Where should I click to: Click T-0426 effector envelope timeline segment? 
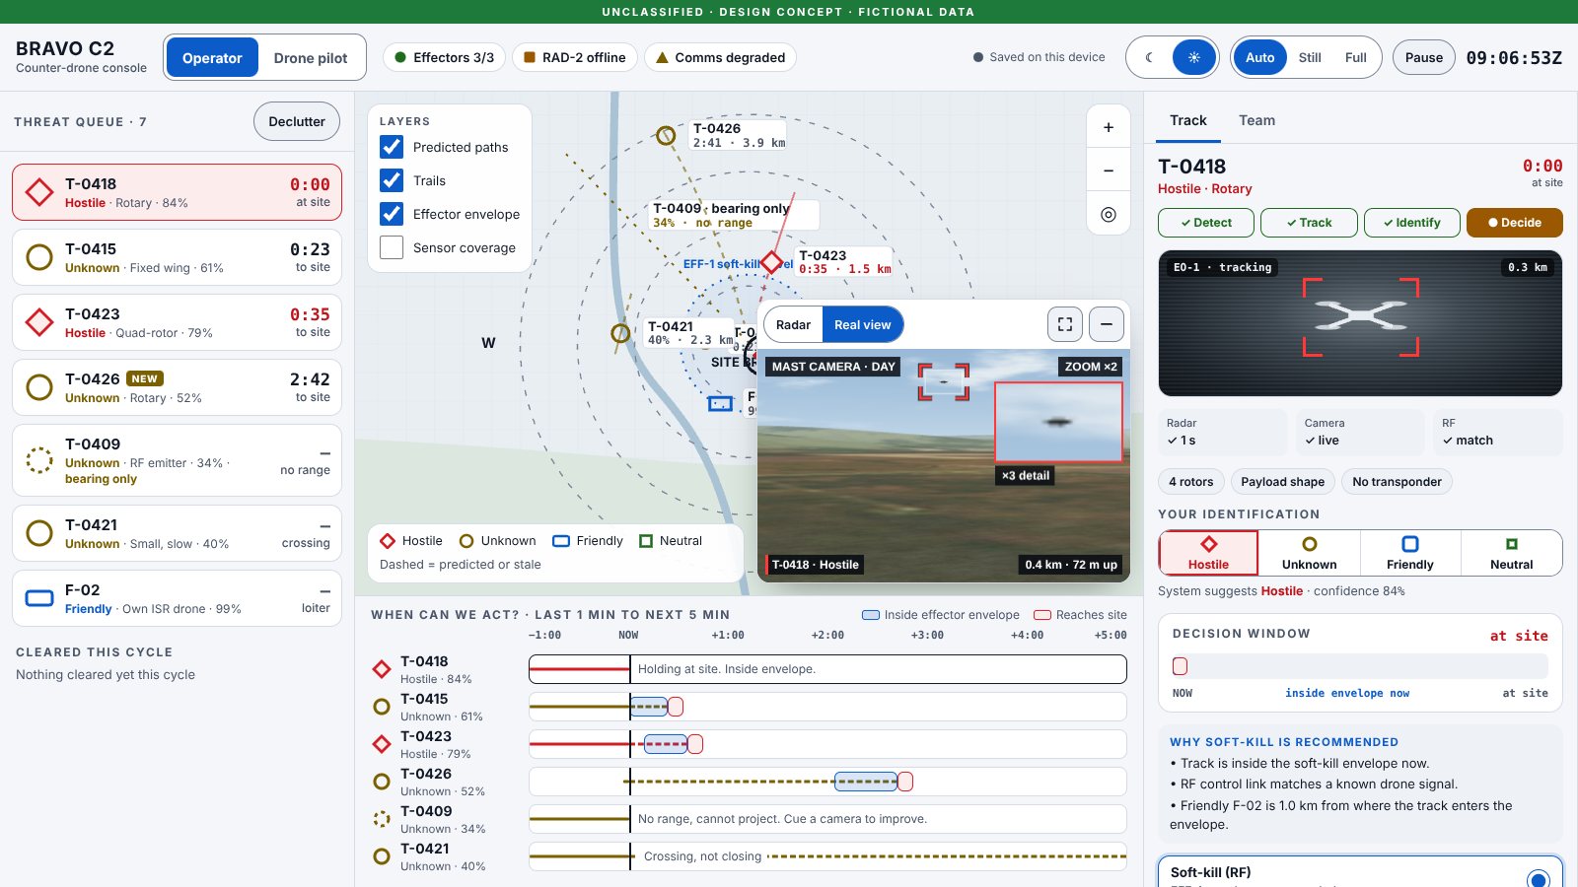click(x=866, y=782)
